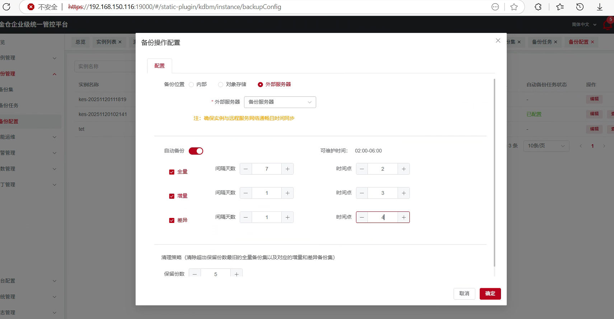Open the 10条/页 page size dropdown

tap(546, 146)
